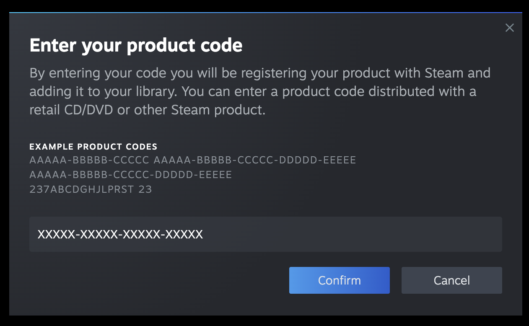Click the empty right end of code field

(x=461, y=234)
